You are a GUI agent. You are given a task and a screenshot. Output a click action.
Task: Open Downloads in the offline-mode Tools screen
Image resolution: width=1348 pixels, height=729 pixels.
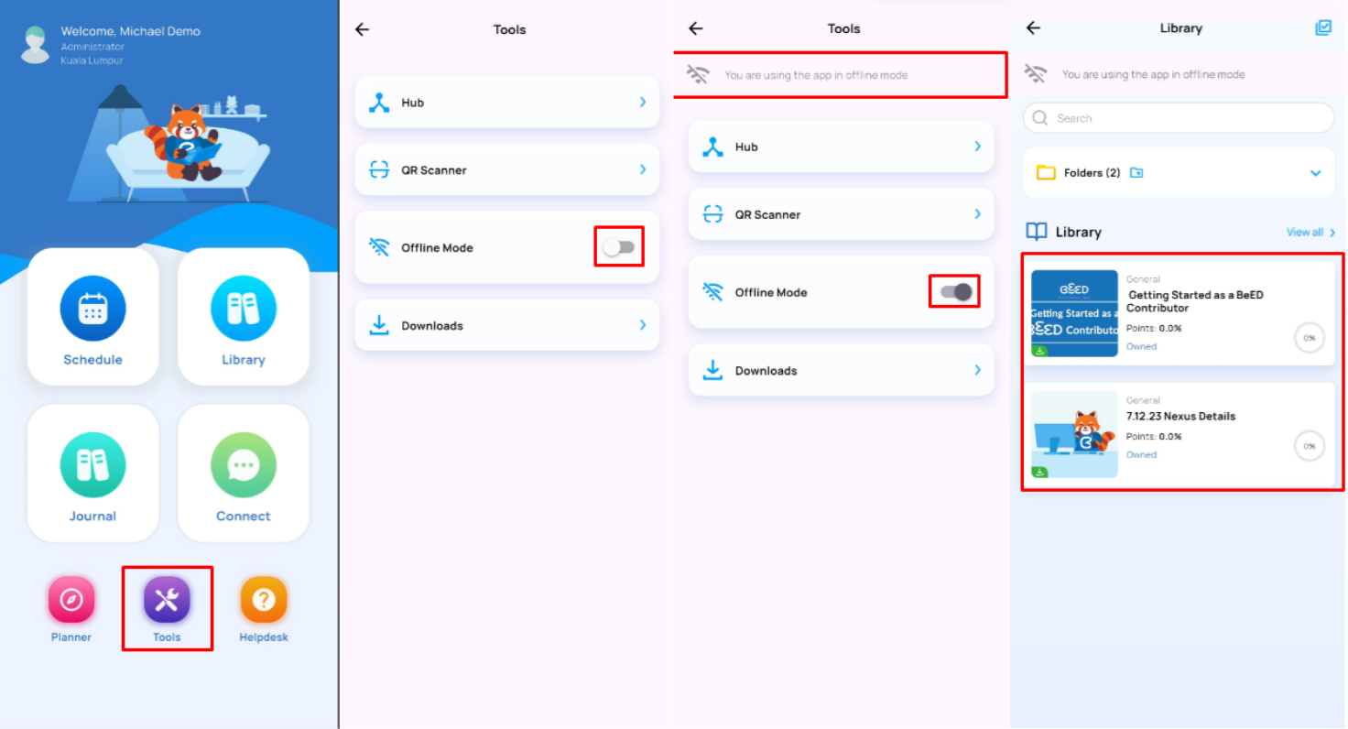click(x=841, y=371)
